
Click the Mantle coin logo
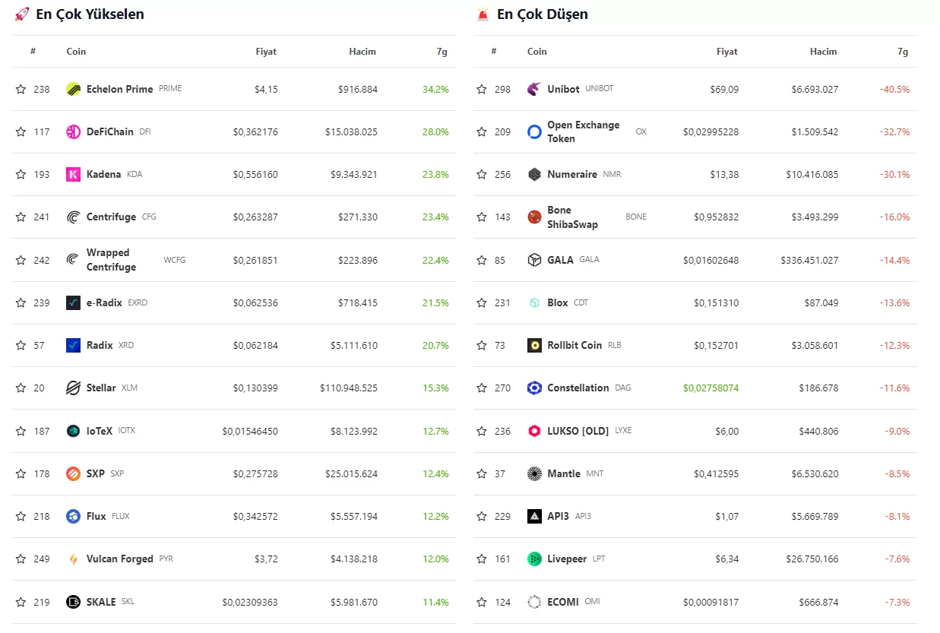[534, 473]
